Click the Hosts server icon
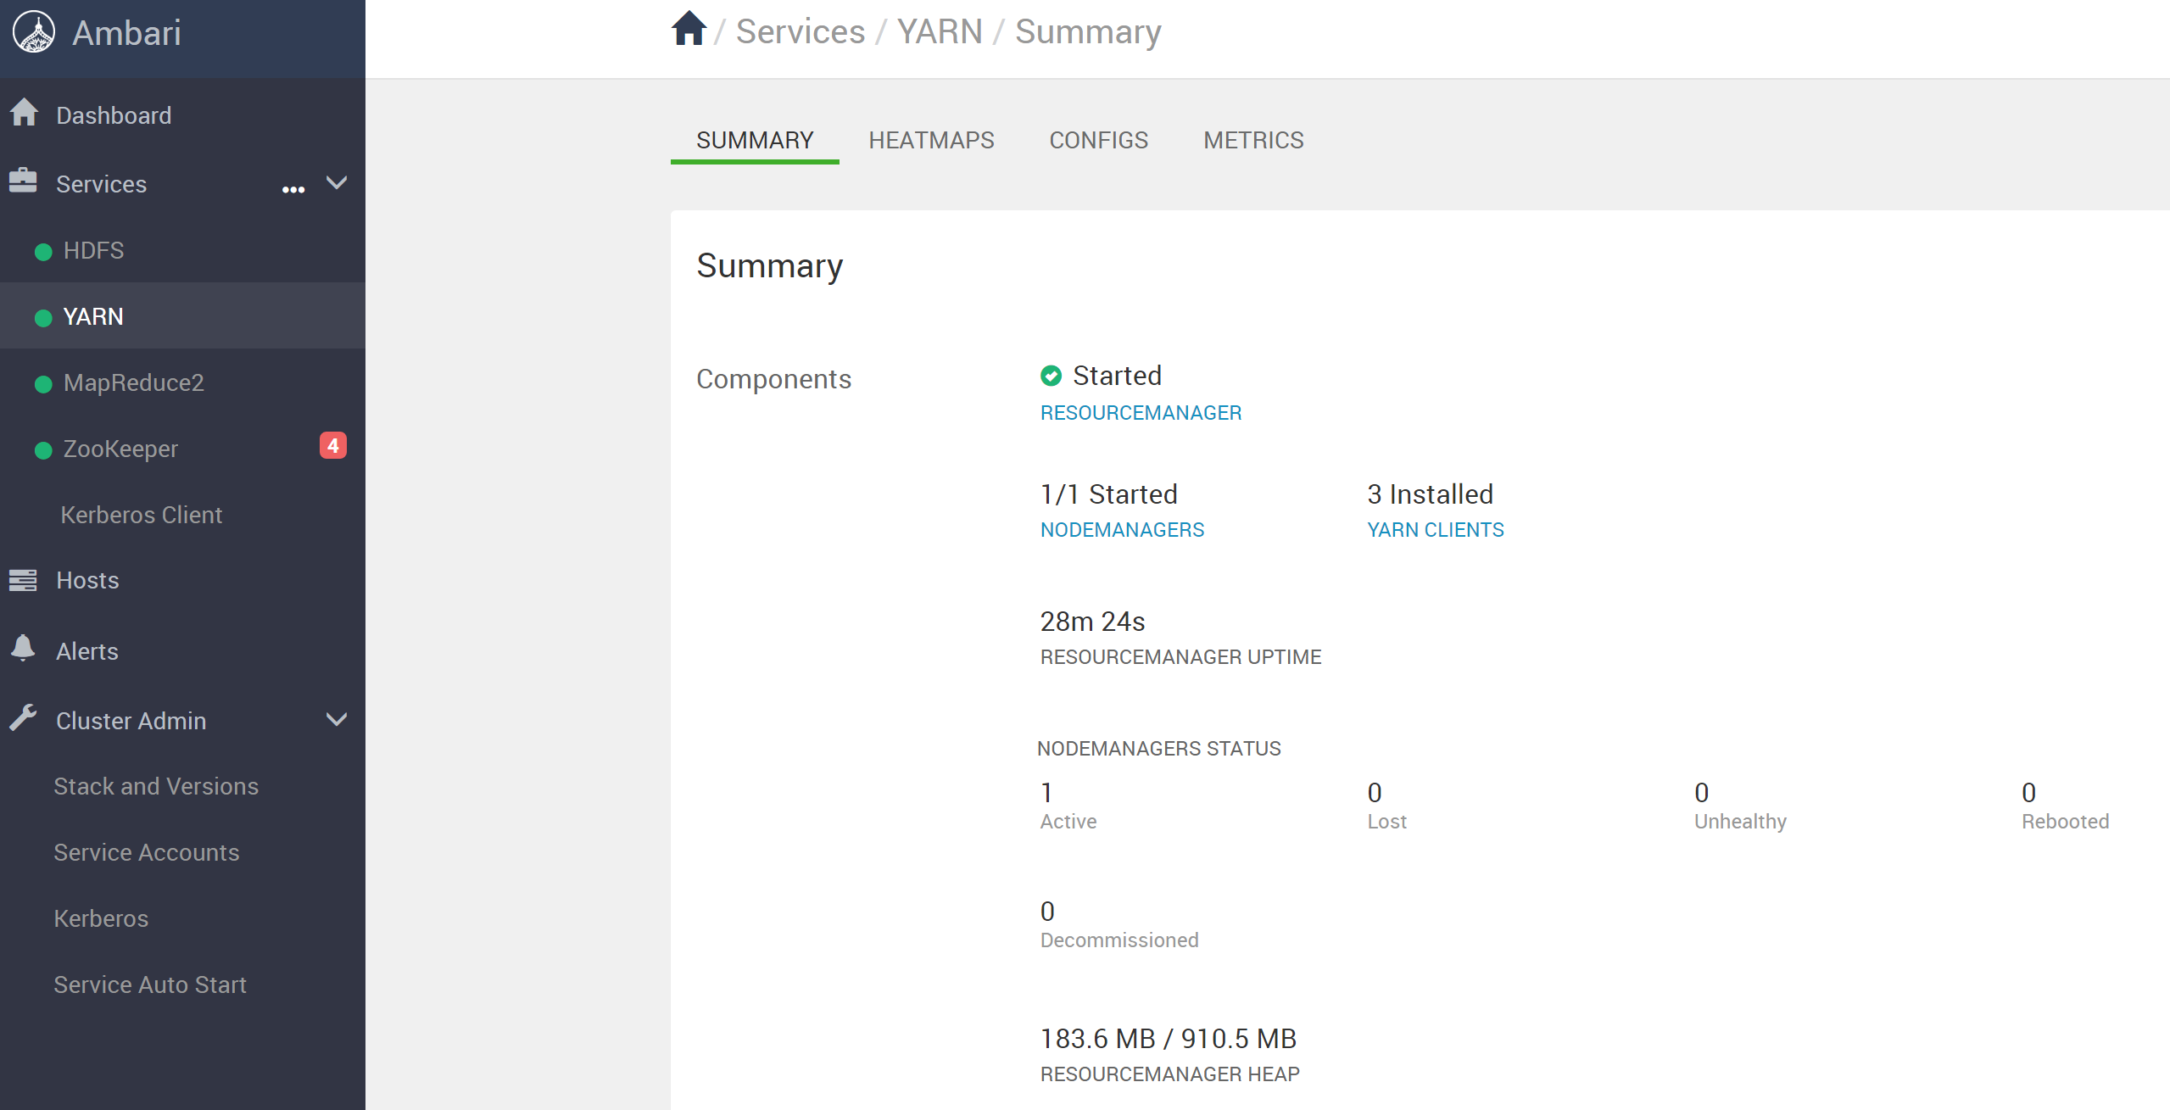The height and width of the screenshot is (1110, 2170). (23, 580)
